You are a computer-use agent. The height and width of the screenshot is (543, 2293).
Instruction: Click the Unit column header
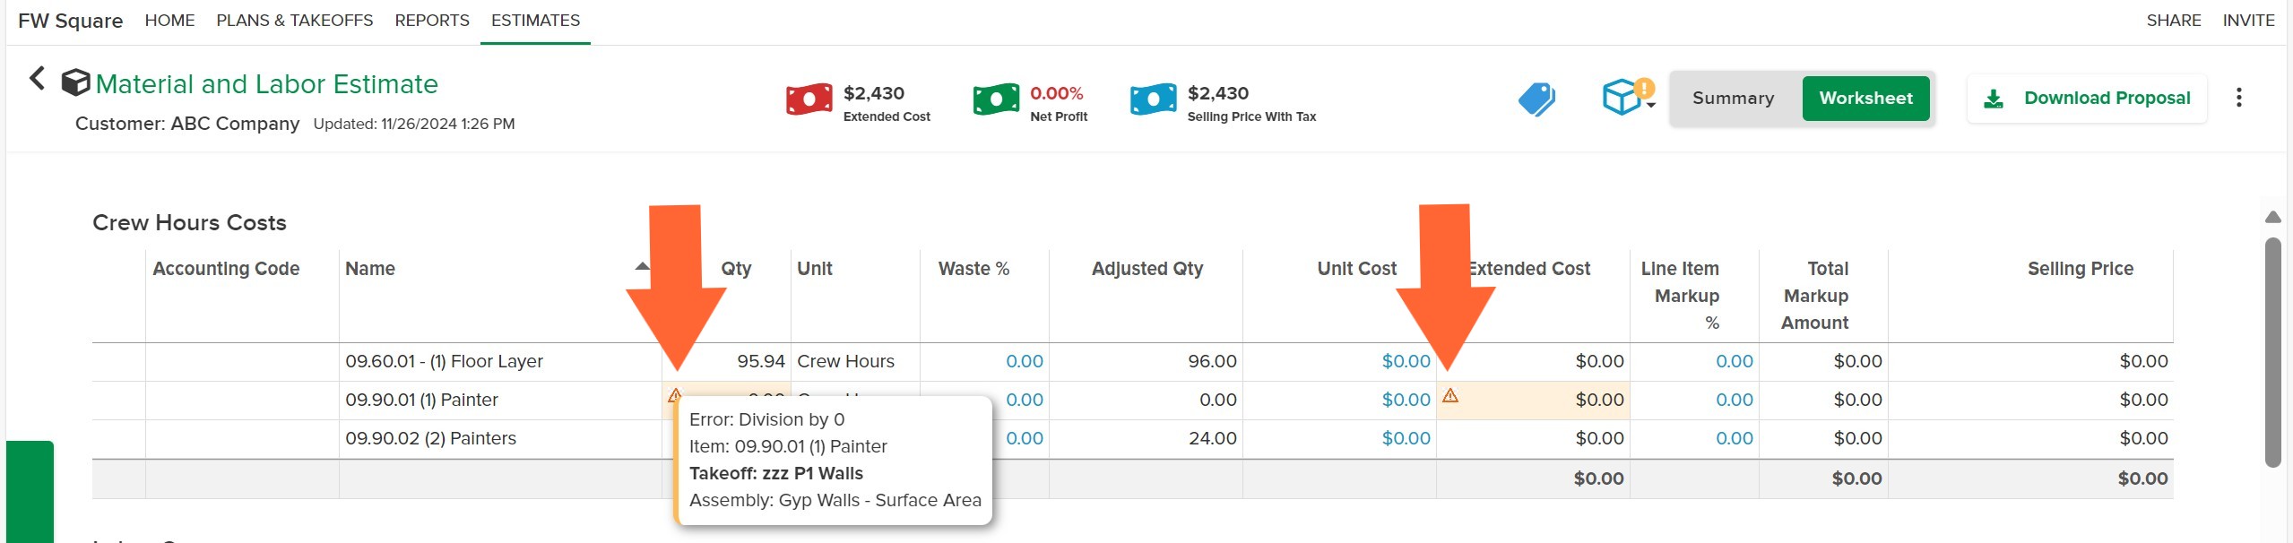click(815, 269)
